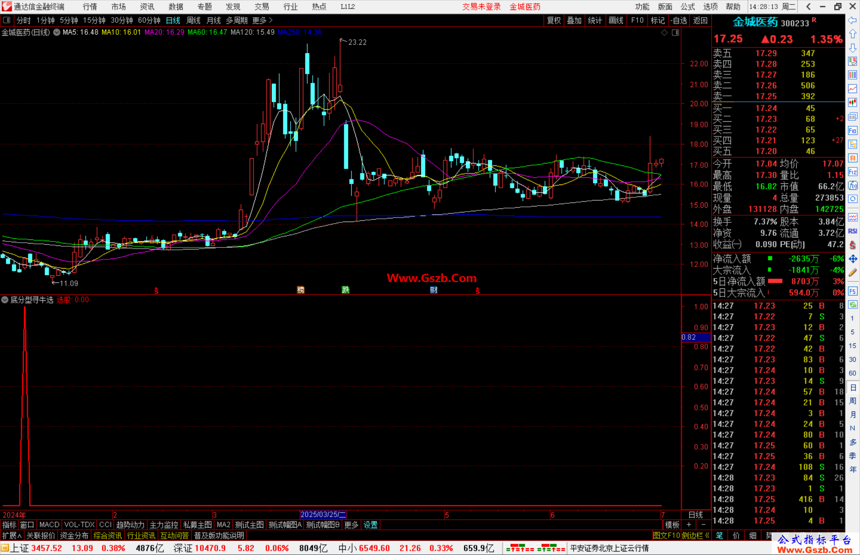
Task: Open the f(x) formula manager icon
Action: coord(852,185)
